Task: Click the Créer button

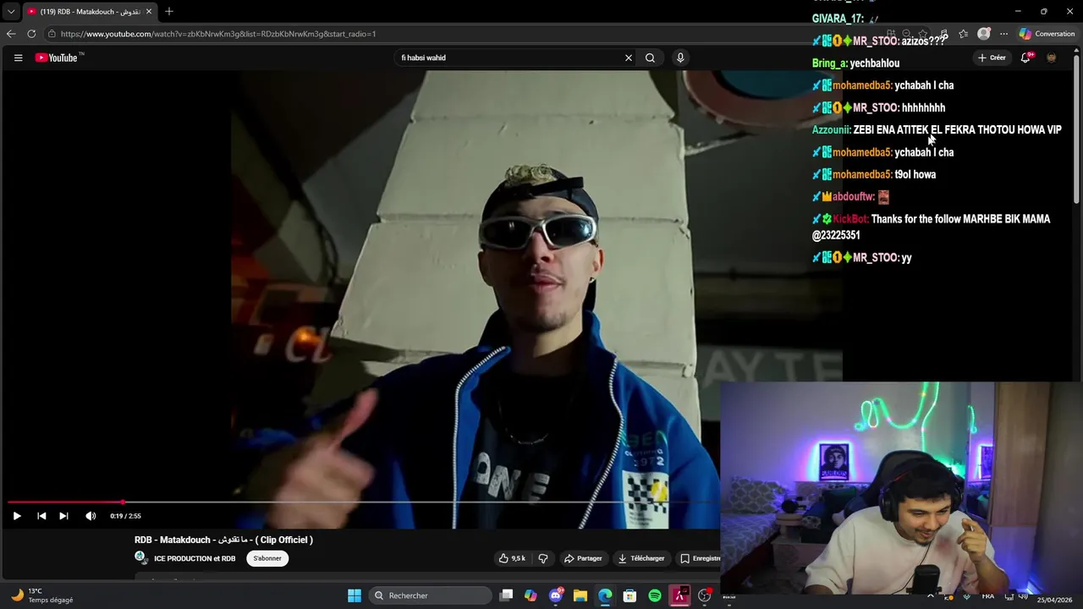Action: 992,58
